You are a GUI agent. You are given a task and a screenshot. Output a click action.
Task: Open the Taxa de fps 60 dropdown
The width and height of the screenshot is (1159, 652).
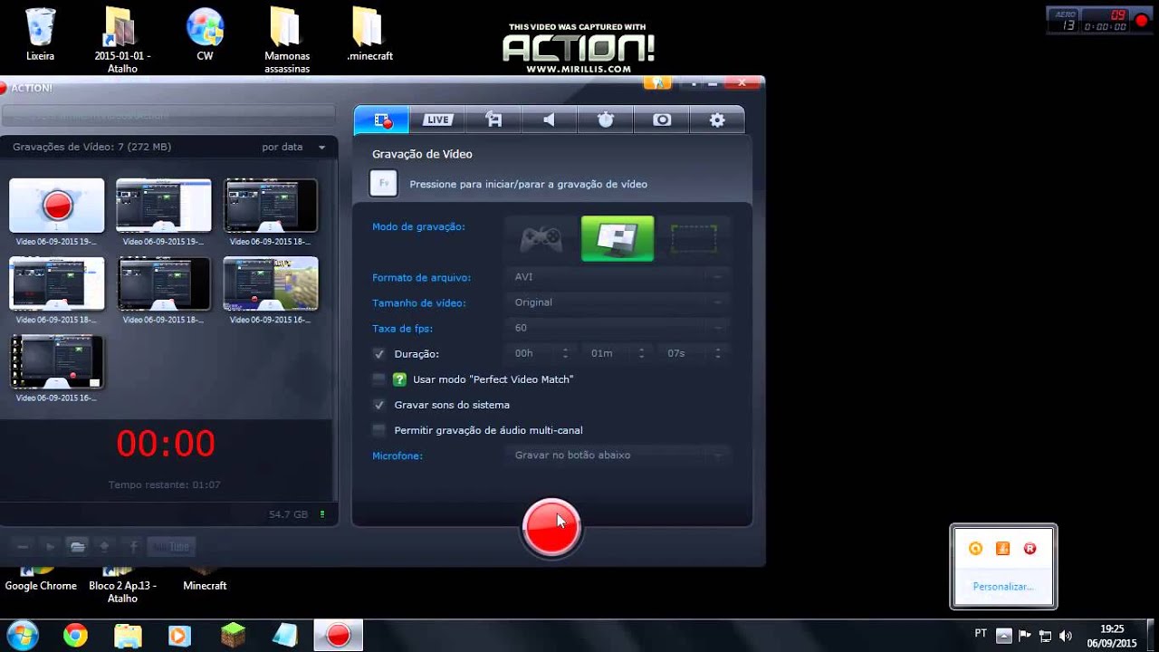619,328
